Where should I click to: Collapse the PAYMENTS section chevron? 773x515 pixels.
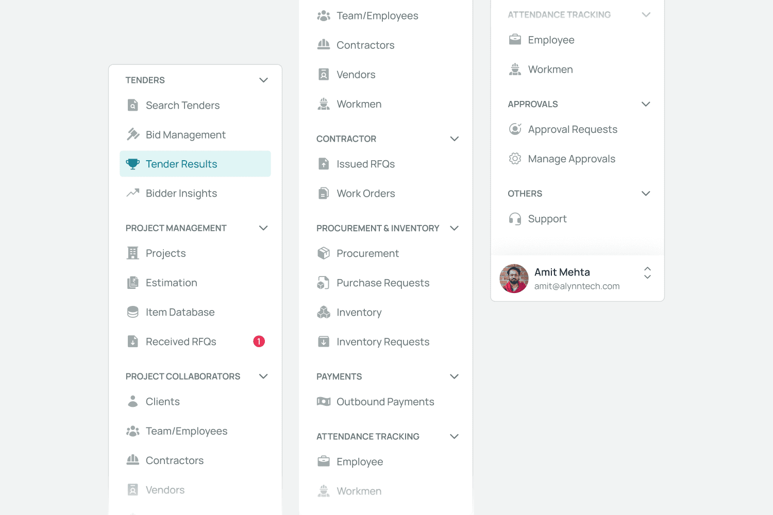[x=454, y=376]
